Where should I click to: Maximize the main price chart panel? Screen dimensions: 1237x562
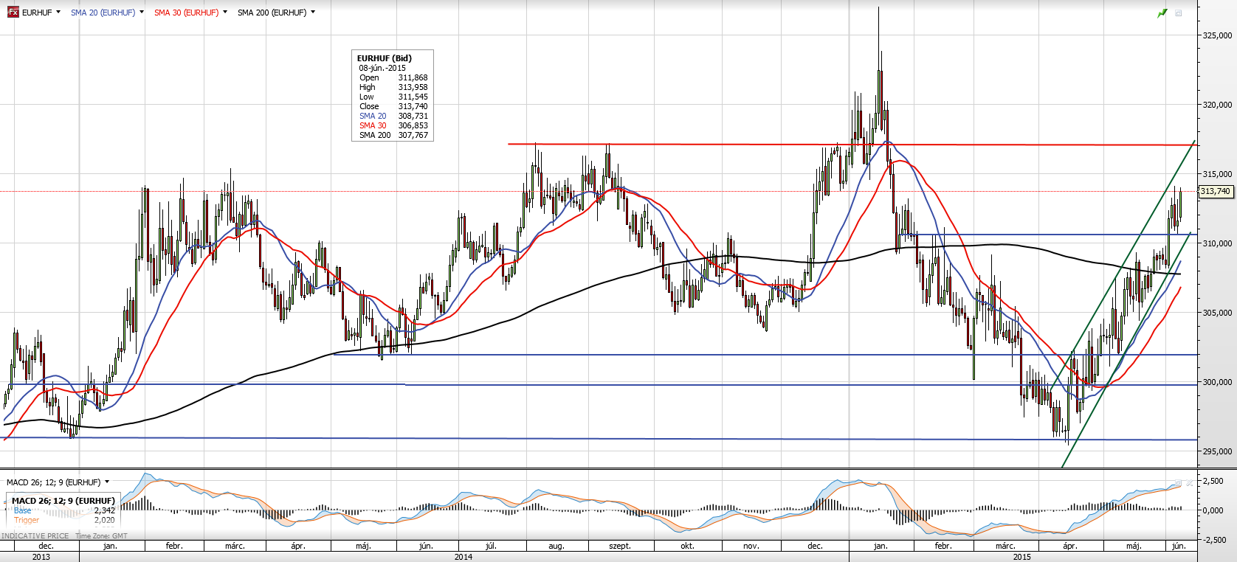pos(1179,13)
